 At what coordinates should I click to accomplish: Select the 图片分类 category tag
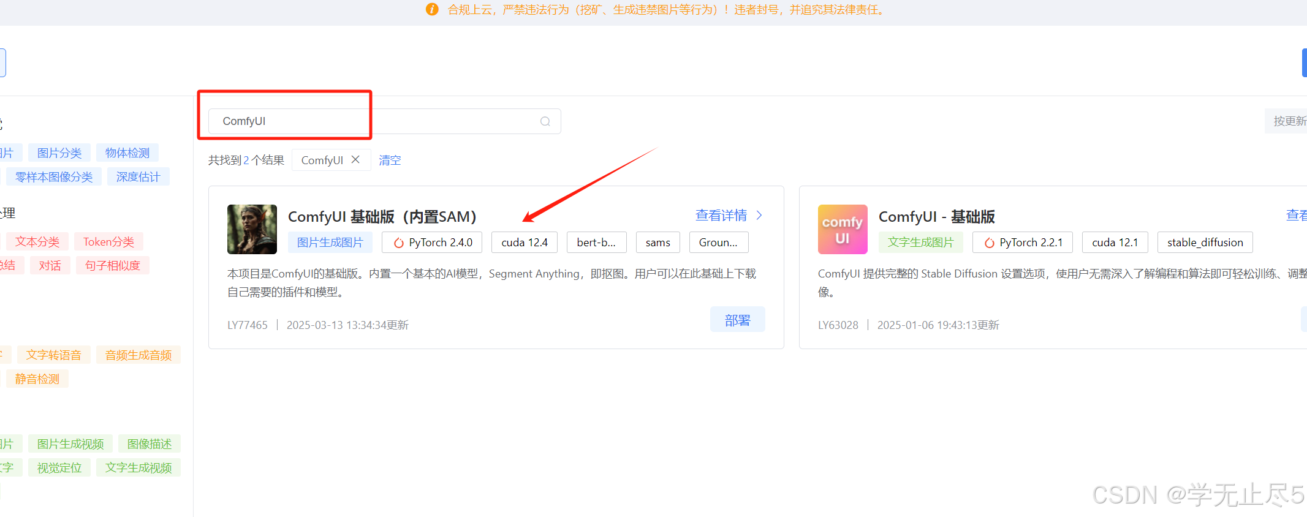coord(59,153)
